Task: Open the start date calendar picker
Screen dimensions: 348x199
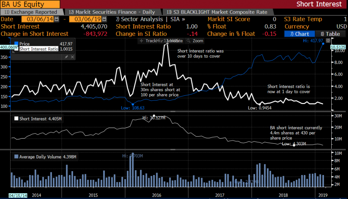Action: click(x=57, y=19)
